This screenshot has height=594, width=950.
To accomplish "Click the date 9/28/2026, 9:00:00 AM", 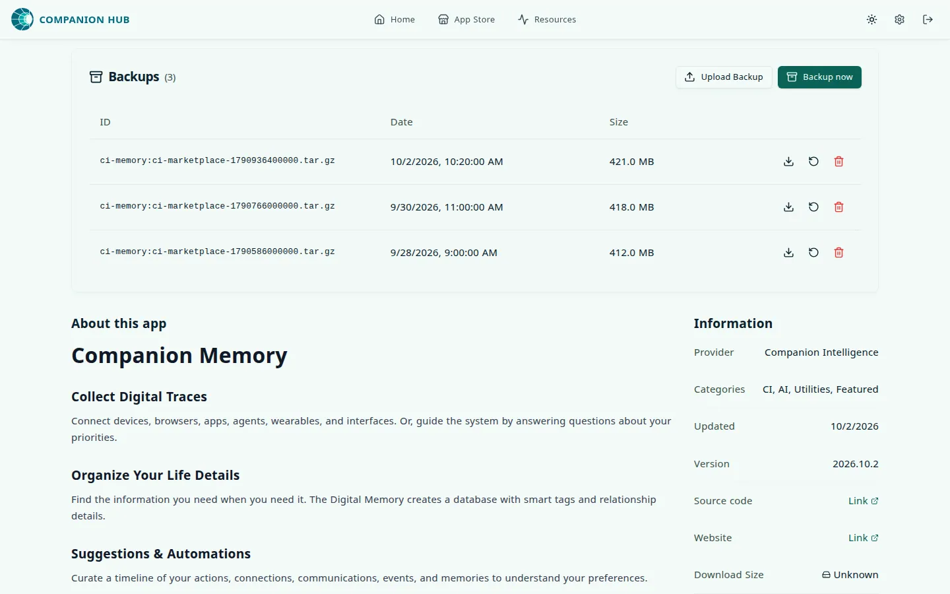I will coord(444,253).
